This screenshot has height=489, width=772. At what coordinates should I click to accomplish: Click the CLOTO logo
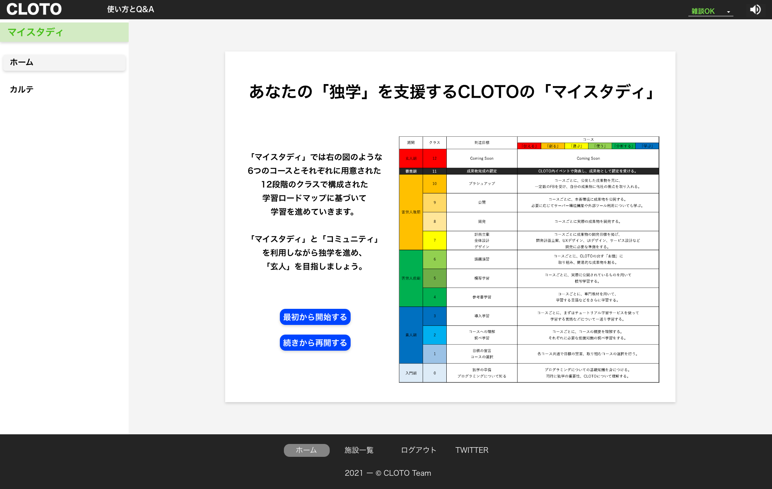pos(34,9)
